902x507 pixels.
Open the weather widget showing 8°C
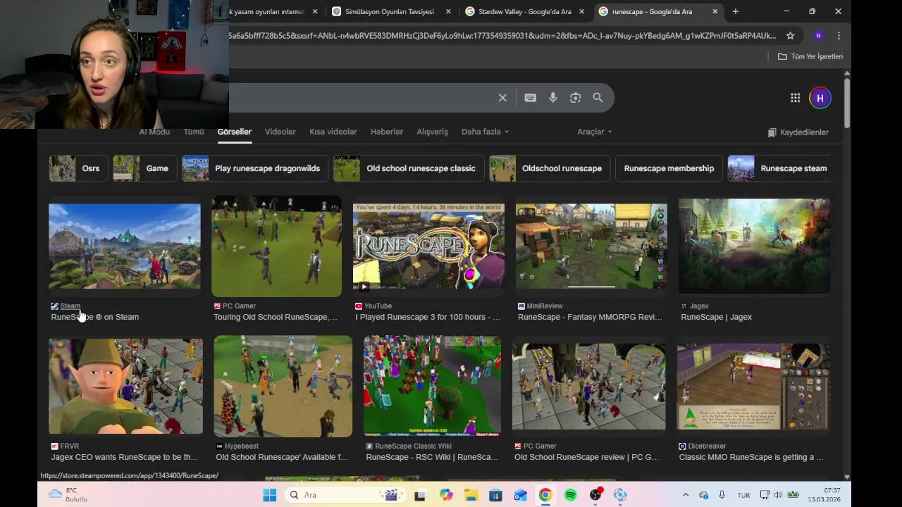point(68,494)
